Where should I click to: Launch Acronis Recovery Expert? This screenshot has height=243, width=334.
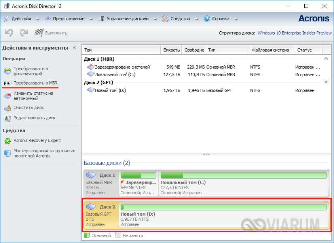(37, 140)
